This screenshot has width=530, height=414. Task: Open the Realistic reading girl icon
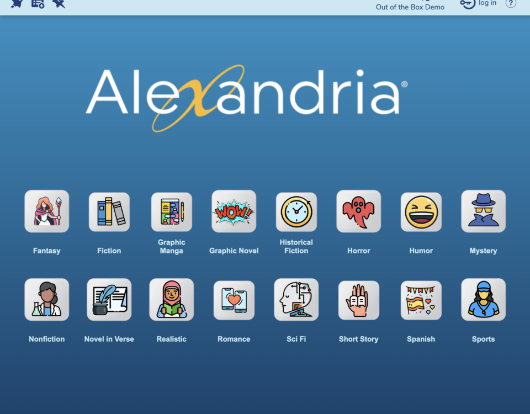(x=172, y=299)
